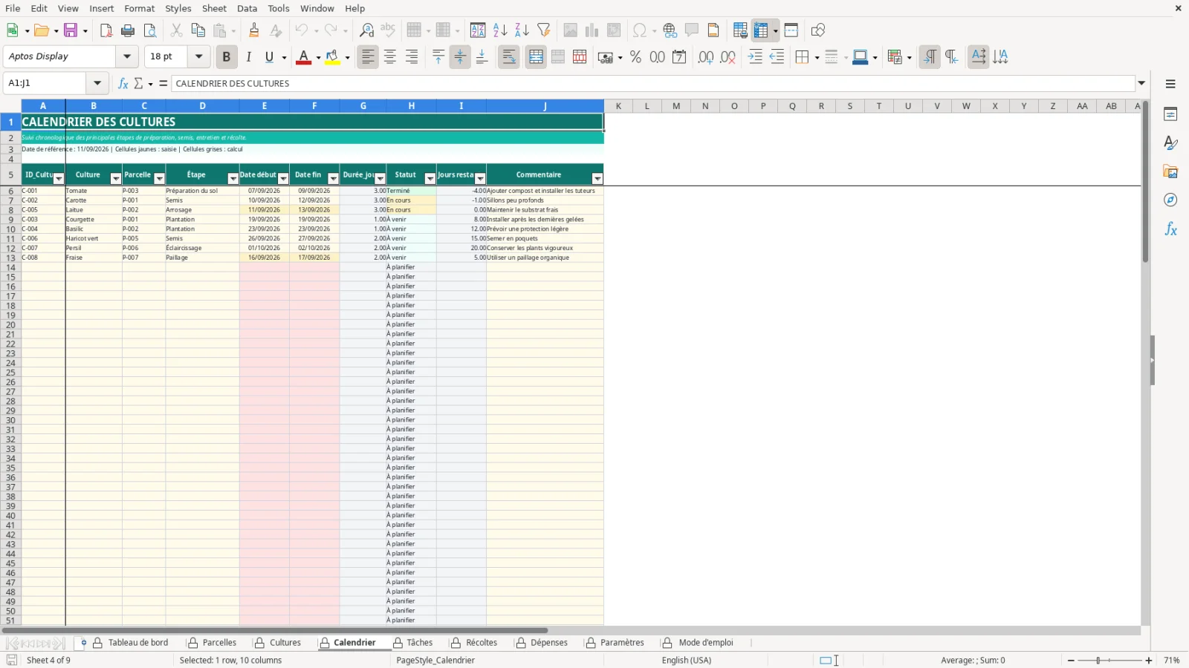1189x668 pixels.
Task: Print the spreadsheet using the printer icon
Action: click(x=128, y=30)
